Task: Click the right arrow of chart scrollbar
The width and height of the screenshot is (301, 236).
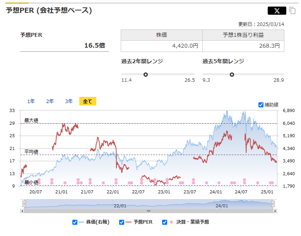Action: click(275, 211)
